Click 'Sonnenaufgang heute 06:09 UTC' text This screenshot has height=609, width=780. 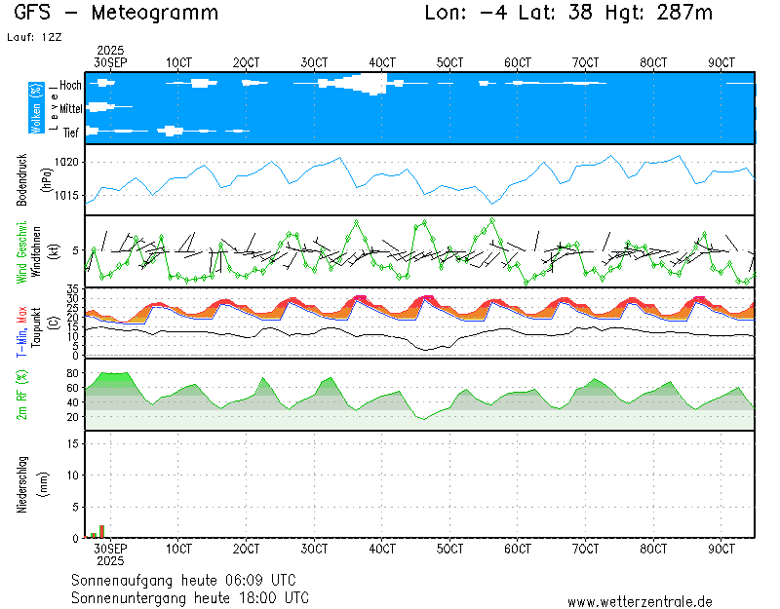pos(183,580)
